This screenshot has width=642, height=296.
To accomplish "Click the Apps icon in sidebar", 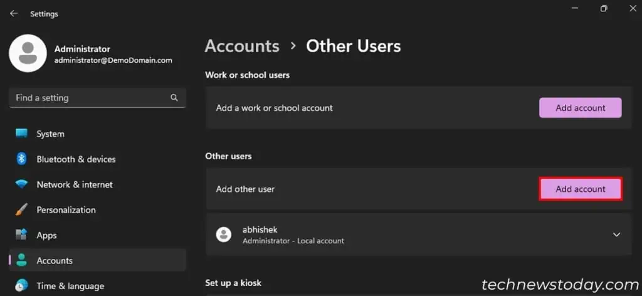I will tap(22, 235).
